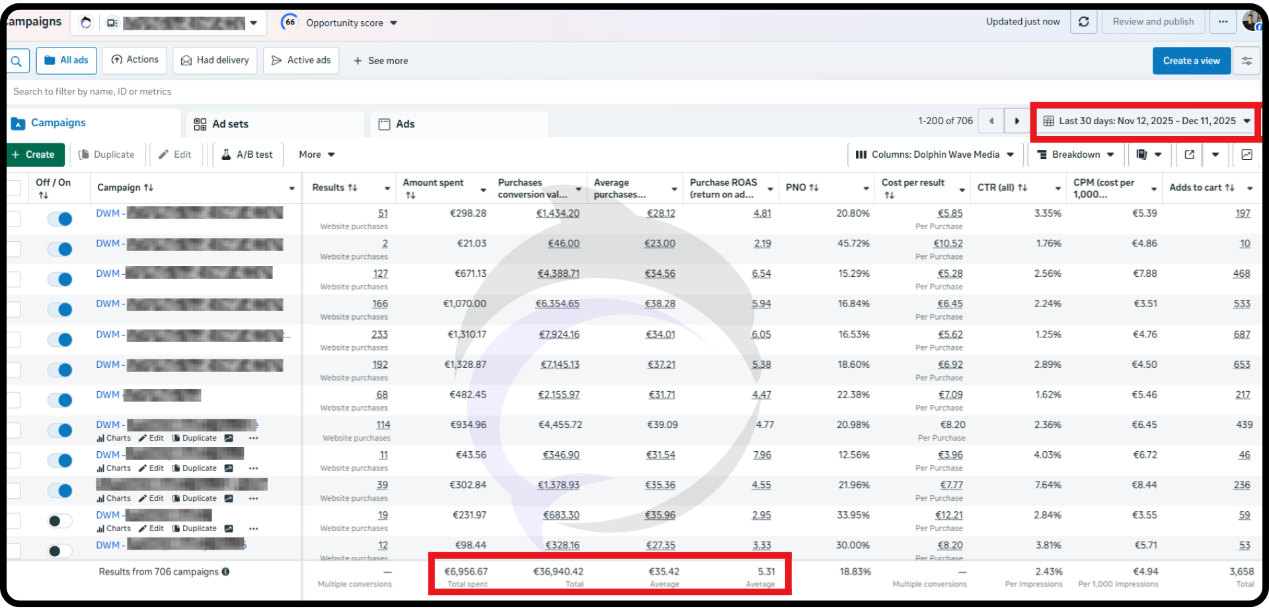Open Amount spent column options arrow
This screenshot has height=609, width=1269.
(483, 190)
